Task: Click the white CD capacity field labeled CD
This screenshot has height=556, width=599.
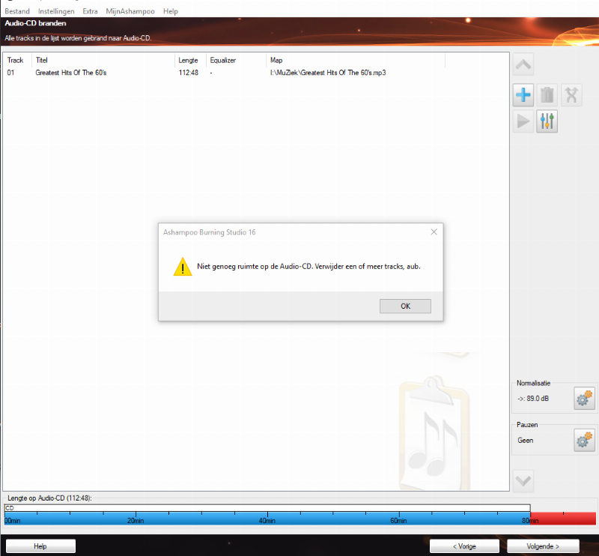Action: click(267, 508)
